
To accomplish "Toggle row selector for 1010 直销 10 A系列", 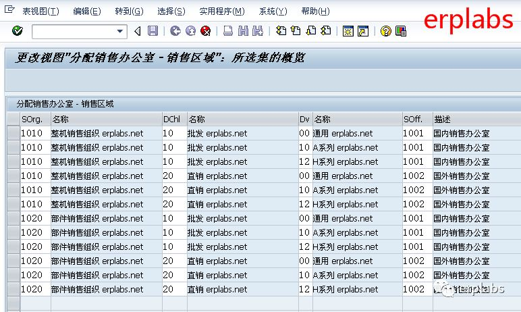I will pyautogui.click(x=13, y=190).
